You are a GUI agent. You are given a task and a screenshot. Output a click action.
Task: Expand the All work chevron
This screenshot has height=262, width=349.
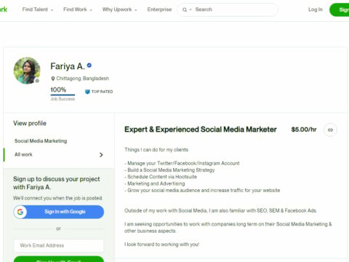[101, 155]
